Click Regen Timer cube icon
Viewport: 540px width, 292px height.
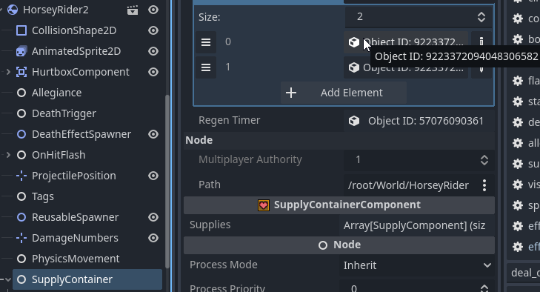coord(353,121)
